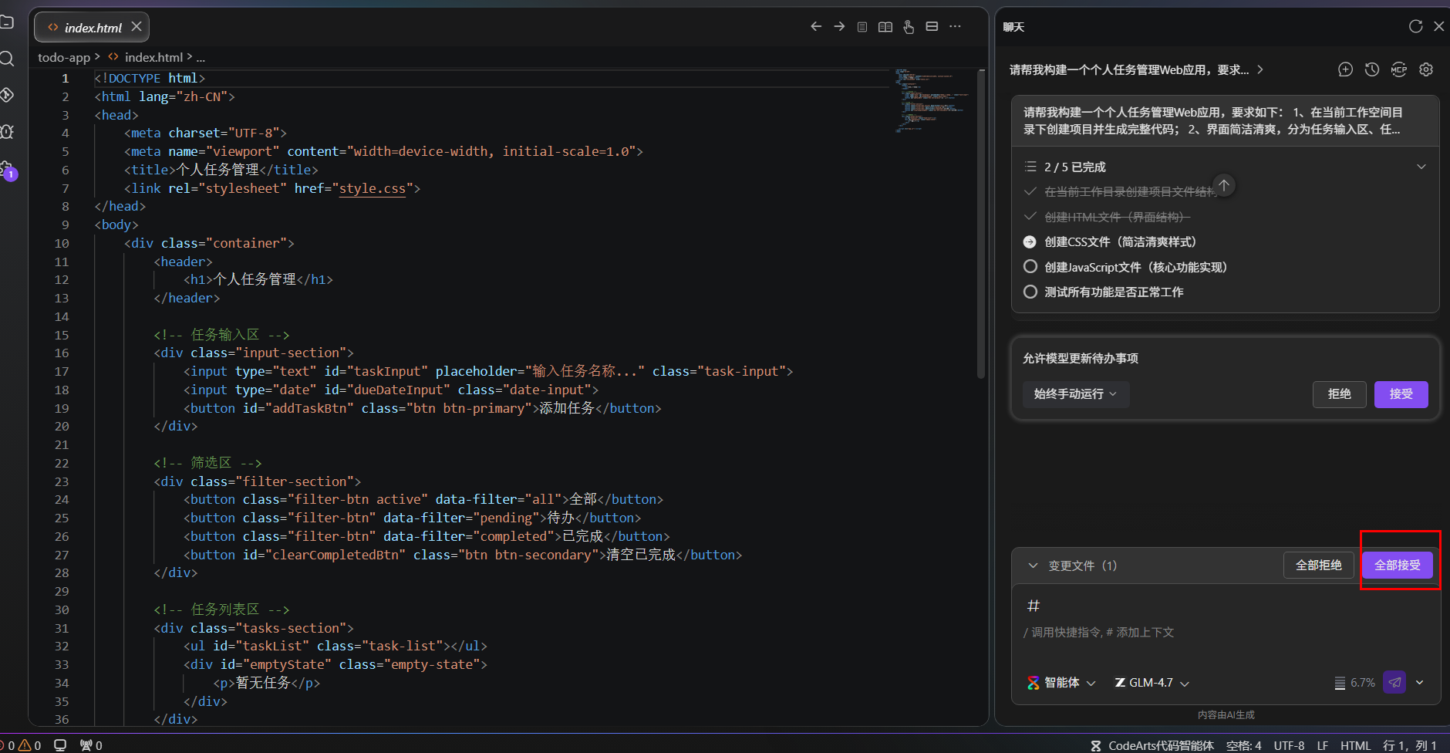This screenshot has width=1450, height=753.
Task: Toggle todo '测试所有功能是否正常工作' radio circle
Action: click(1030, 292)
